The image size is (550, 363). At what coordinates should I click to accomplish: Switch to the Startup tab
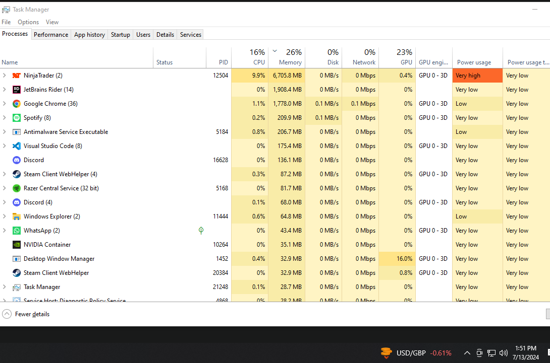click(120, 35)
